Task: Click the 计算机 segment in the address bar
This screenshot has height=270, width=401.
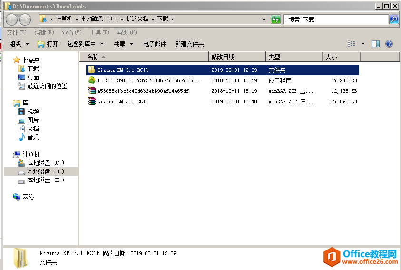Action: 64,19
